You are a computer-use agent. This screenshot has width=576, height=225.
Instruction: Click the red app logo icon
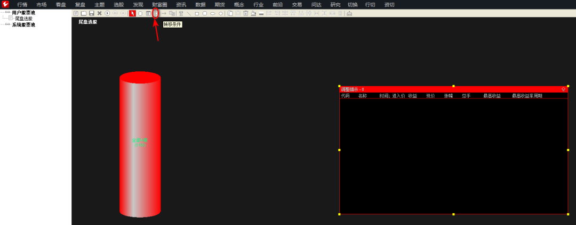point(5,4)
